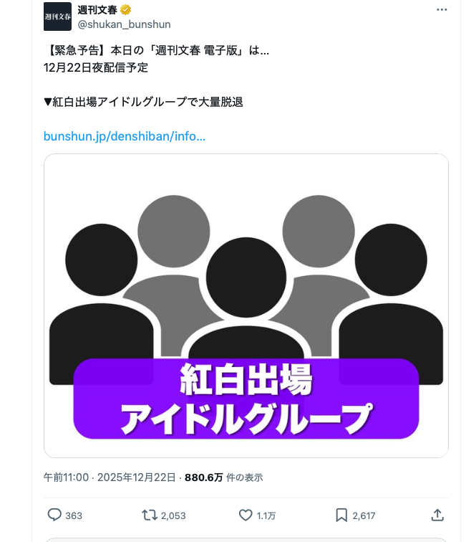
Task: Click the repost arrows icon
Action: pyautogui.click(x=150, y=515)
